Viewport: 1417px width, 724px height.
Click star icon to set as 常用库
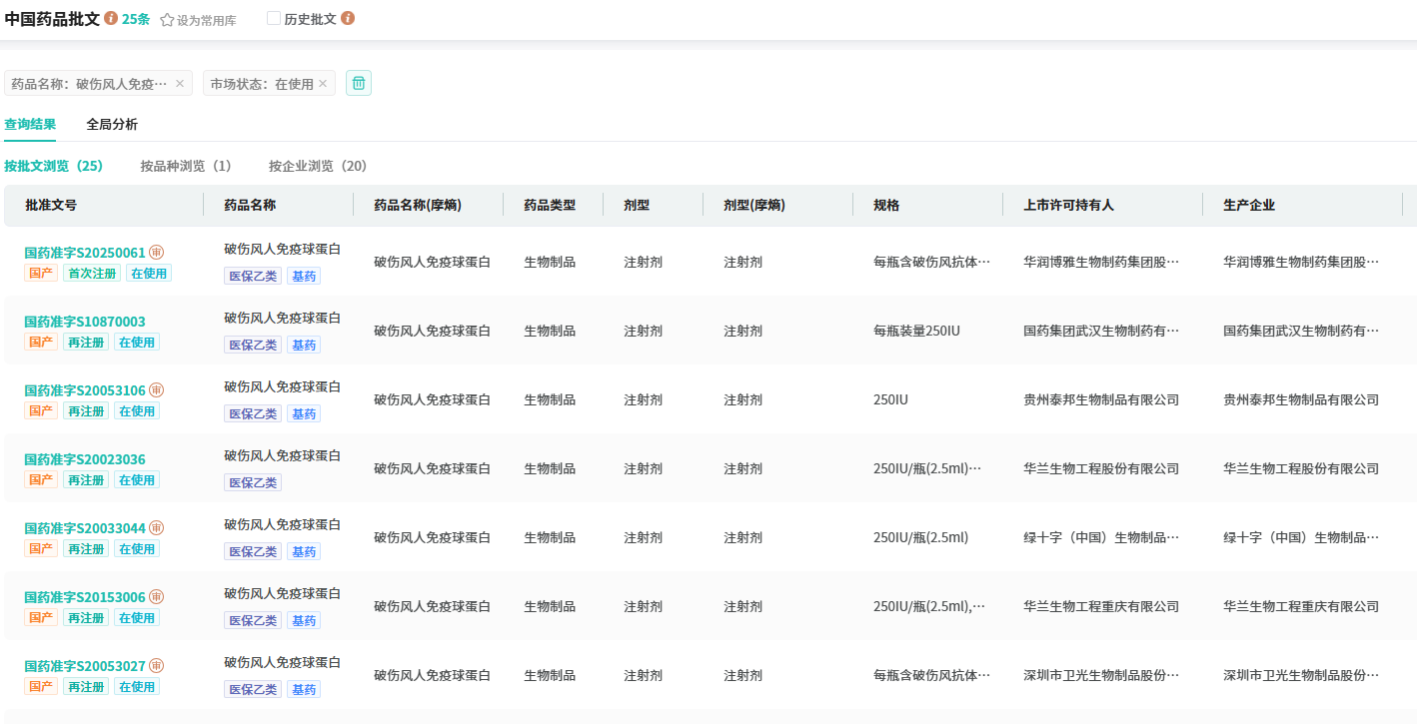(167, 20)
